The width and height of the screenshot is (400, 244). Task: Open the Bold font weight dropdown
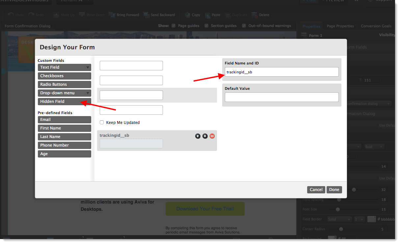click(x=374, y=147)
